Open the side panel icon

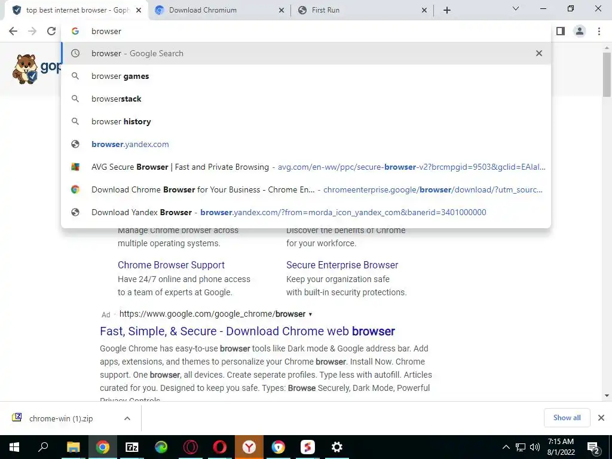(x=561, y=31)
